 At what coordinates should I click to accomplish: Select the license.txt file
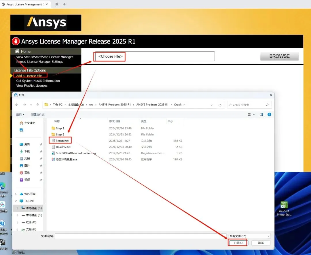pos(60,141)
